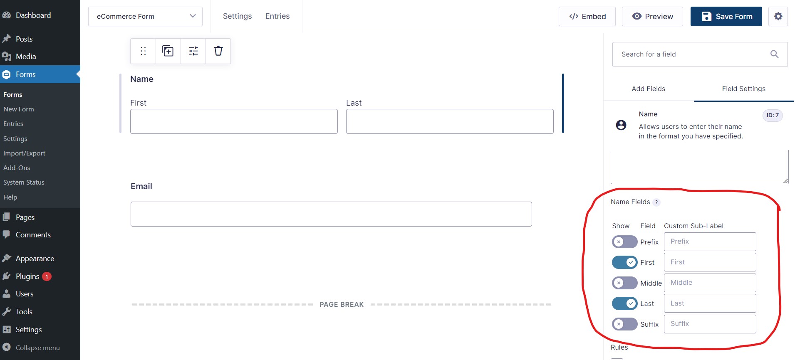The image size is (795, 360).
Task: Open form settings gear icon
Action: point(778,17)
